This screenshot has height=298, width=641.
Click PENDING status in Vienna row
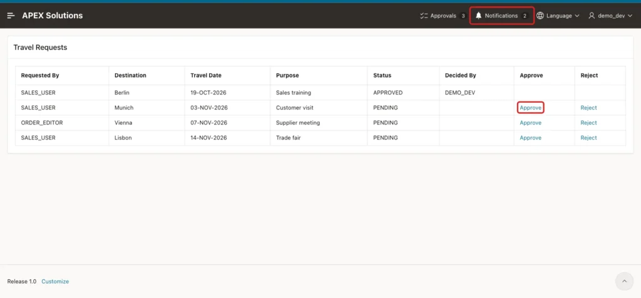(386, 123)
